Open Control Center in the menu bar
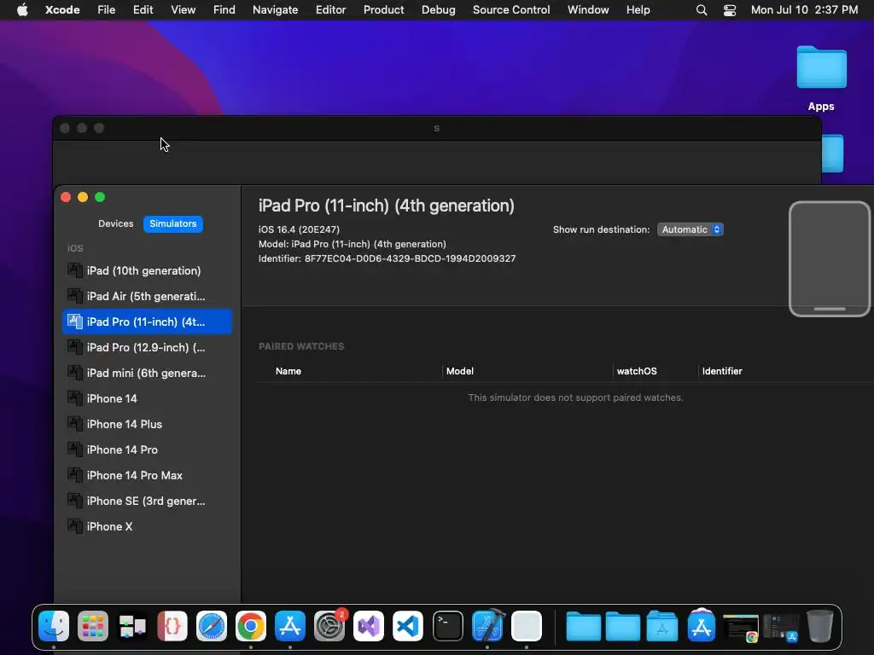Viewport: 874px width, 655px height. 730,10
